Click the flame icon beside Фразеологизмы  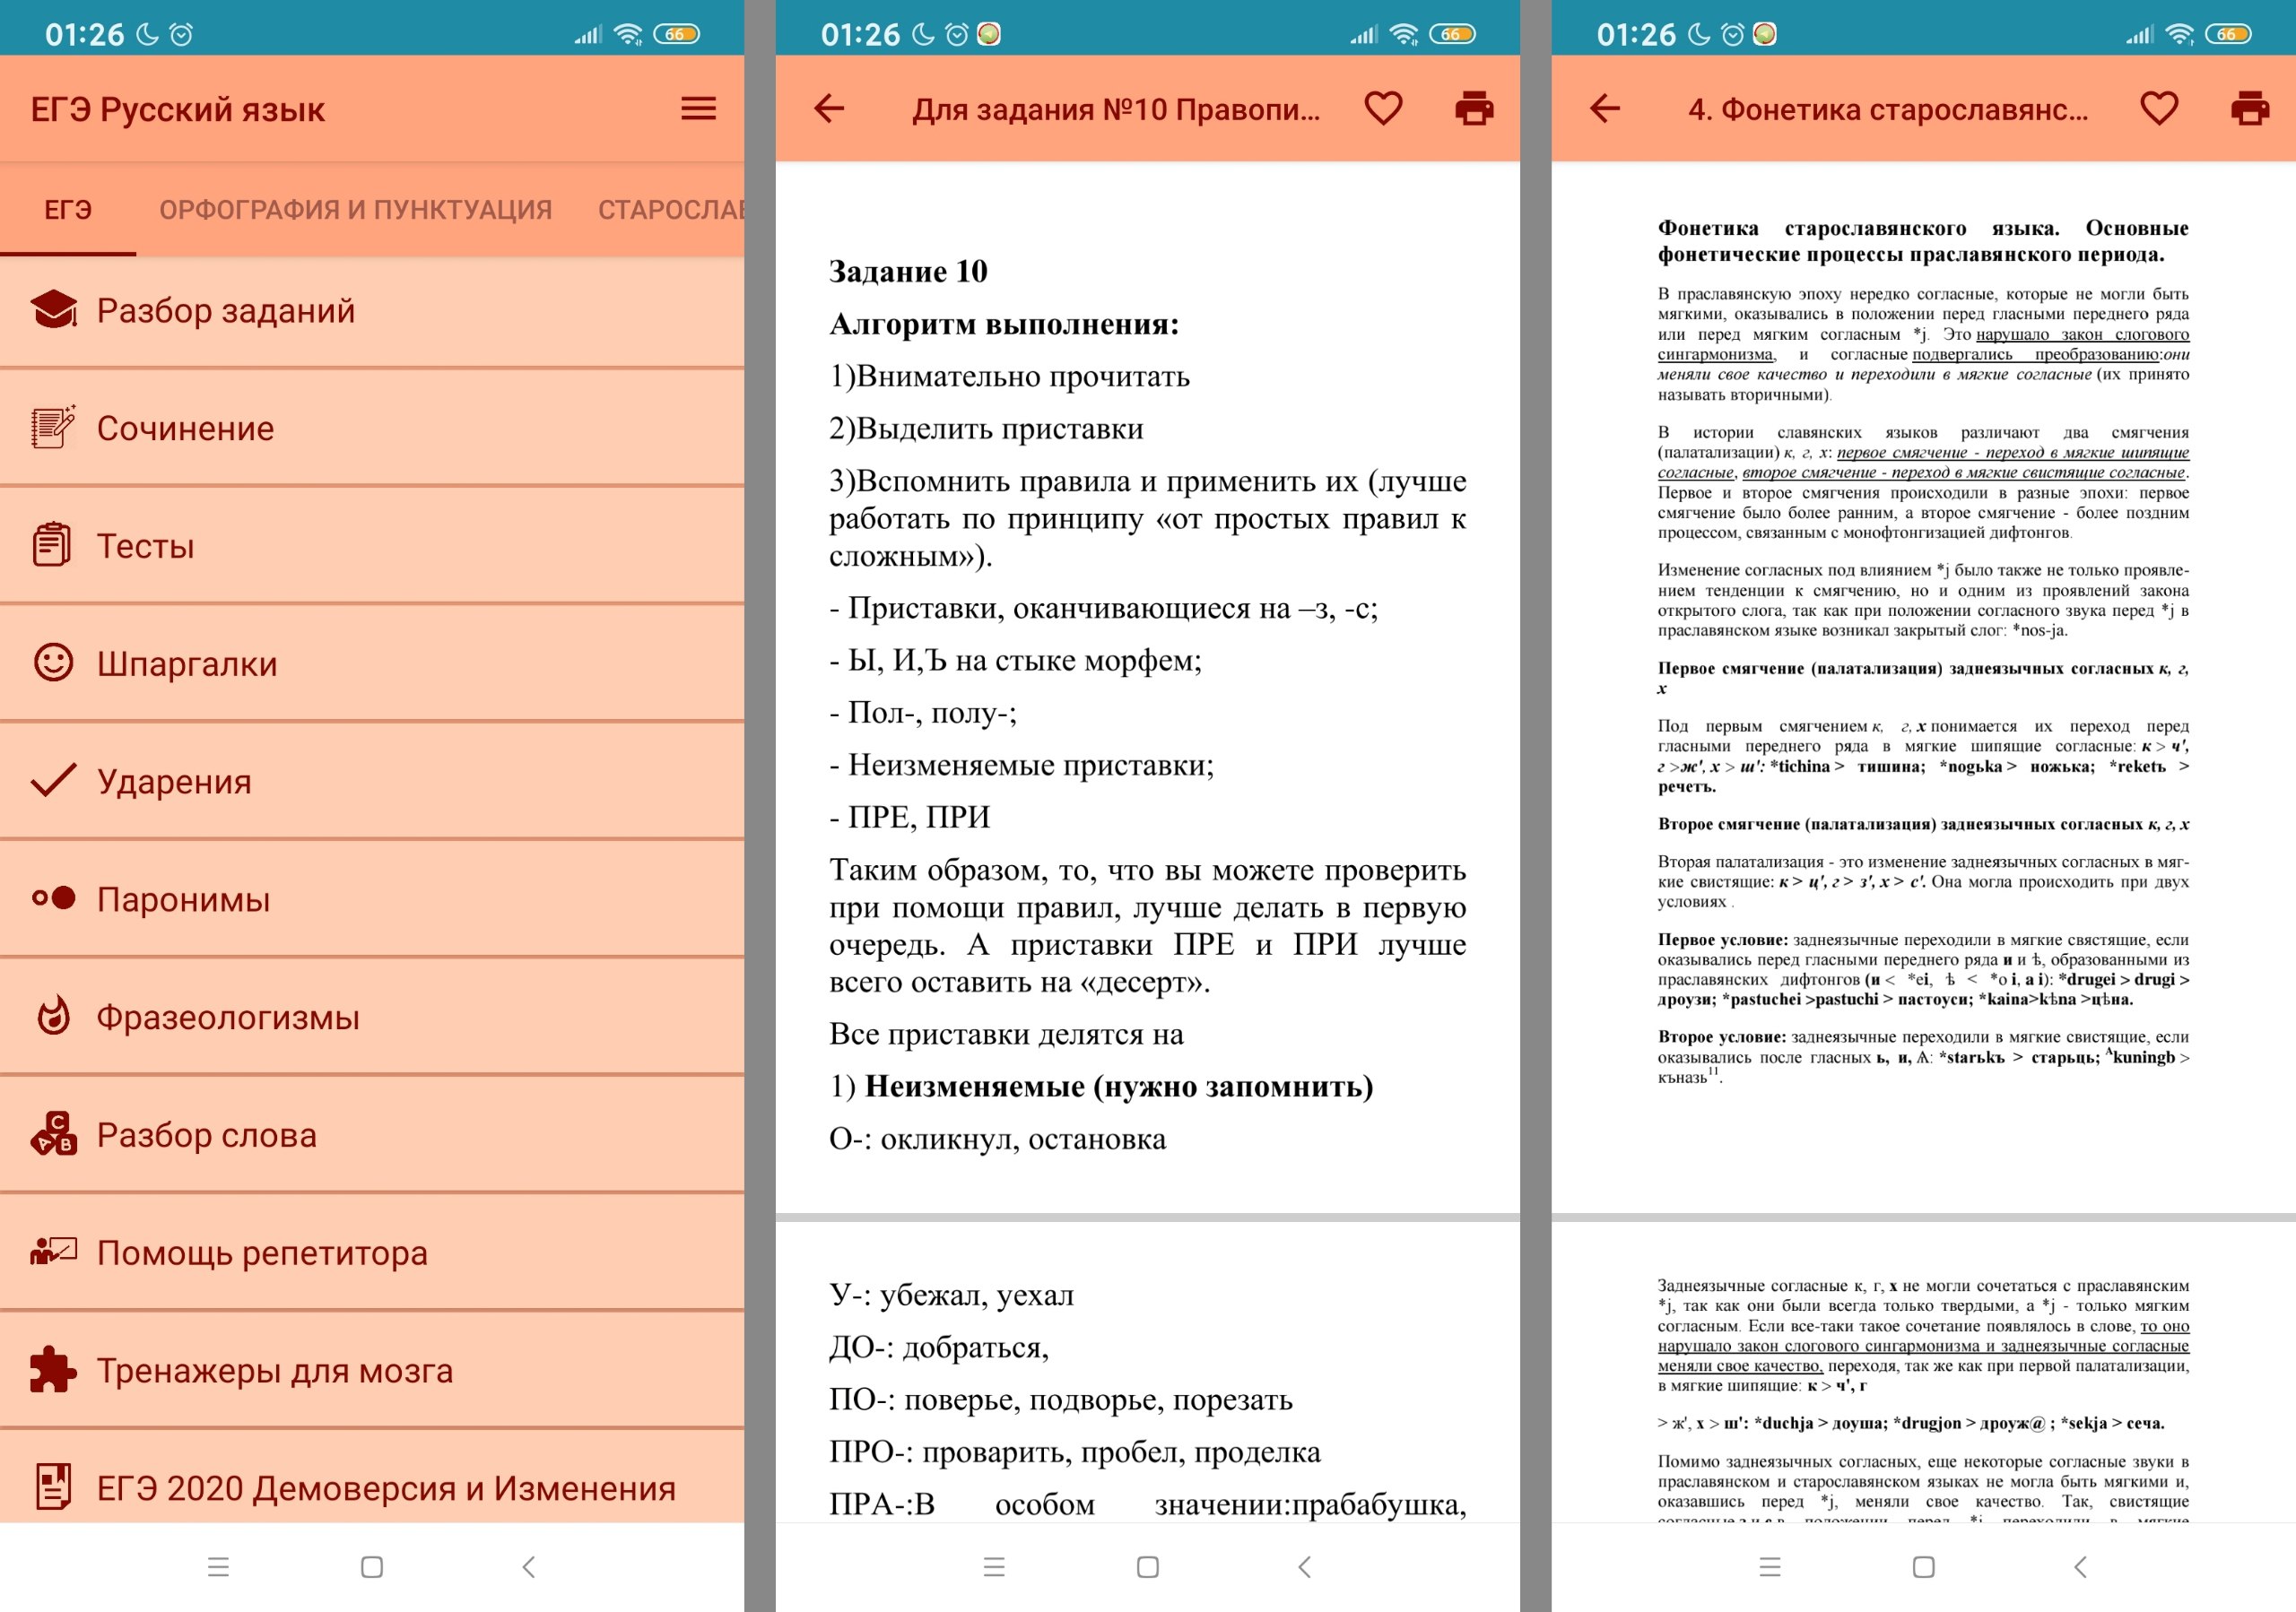[53, 1016]
